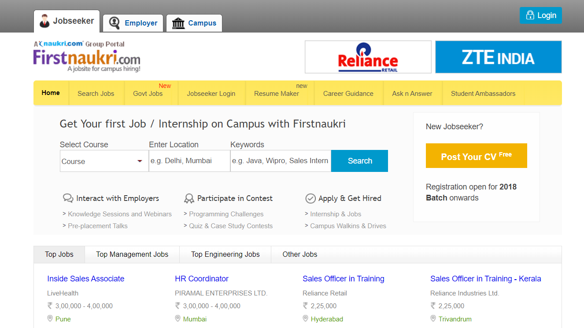
Task: Click the lock icon on the Login button
Action: click(530, 15)
